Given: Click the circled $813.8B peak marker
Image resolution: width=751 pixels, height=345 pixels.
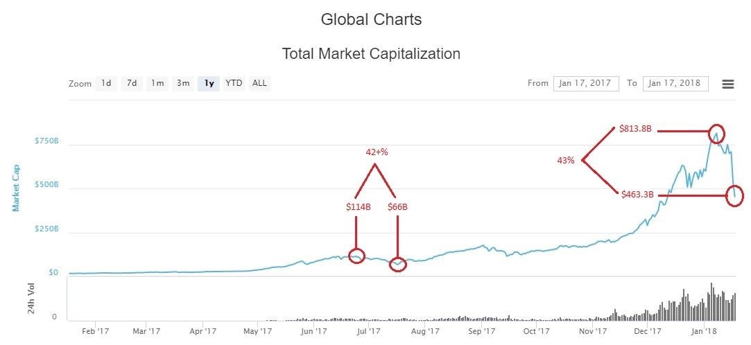Looking at the screenshot, I should pos(716,132).
